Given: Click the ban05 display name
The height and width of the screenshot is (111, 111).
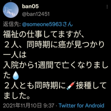Looking at the screenshot, I should pos(30,6).
